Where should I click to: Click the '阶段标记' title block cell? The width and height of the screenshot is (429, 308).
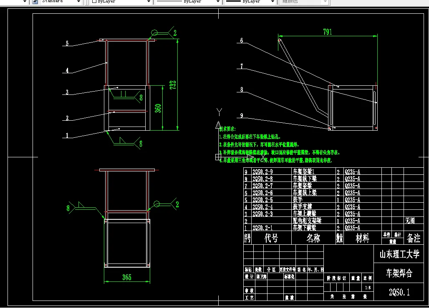pyautogui.click(x=336, y=278)
